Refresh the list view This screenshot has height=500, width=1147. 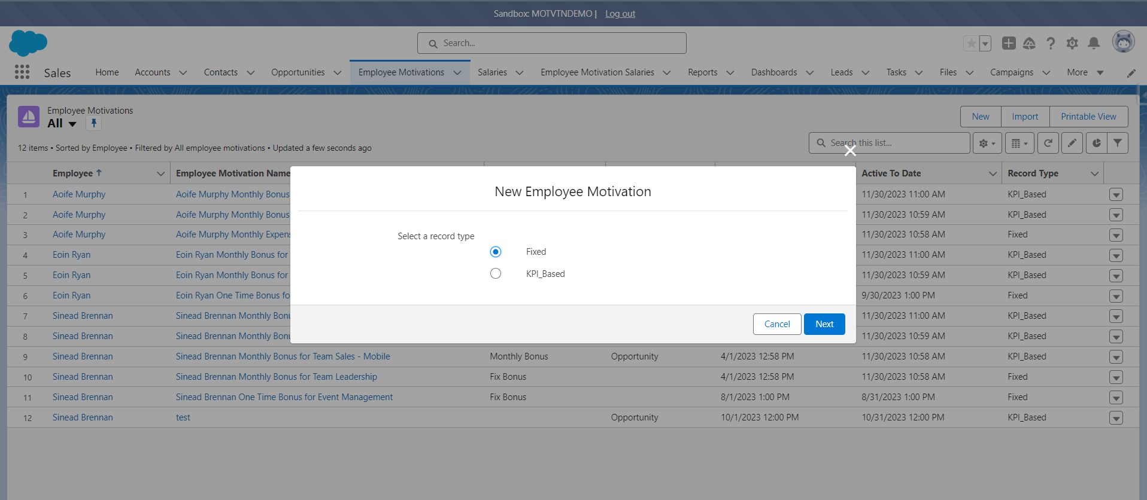1048,143
